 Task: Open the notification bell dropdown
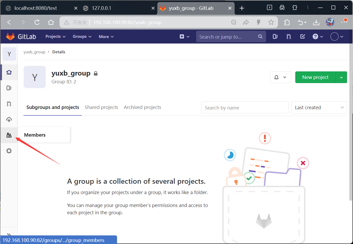click(281, 77)
